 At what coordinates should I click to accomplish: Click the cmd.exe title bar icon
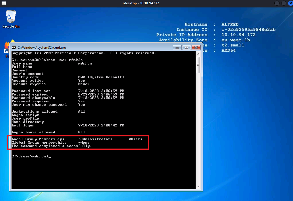(14, 48)
